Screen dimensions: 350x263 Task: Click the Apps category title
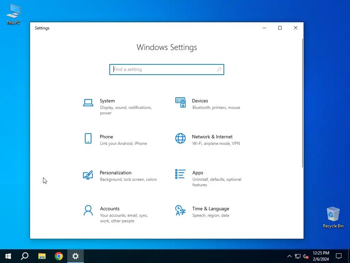pos(198,173)
